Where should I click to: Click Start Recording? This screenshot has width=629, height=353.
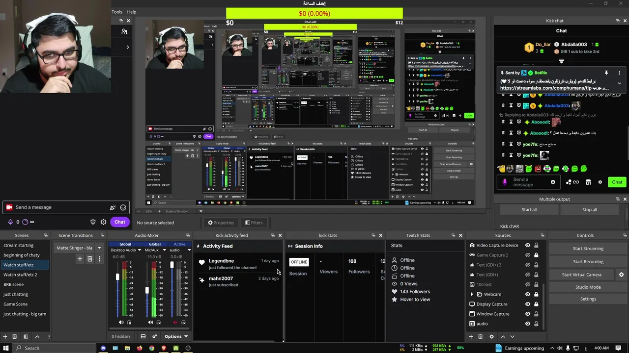588,261
